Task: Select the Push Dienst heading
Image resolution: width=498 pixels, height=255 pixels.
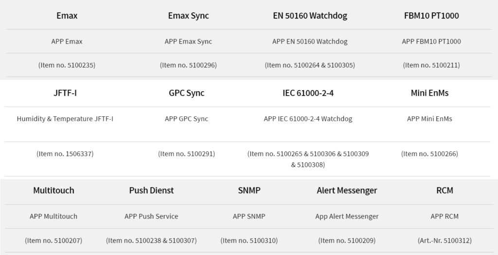Action: point(152,191)
